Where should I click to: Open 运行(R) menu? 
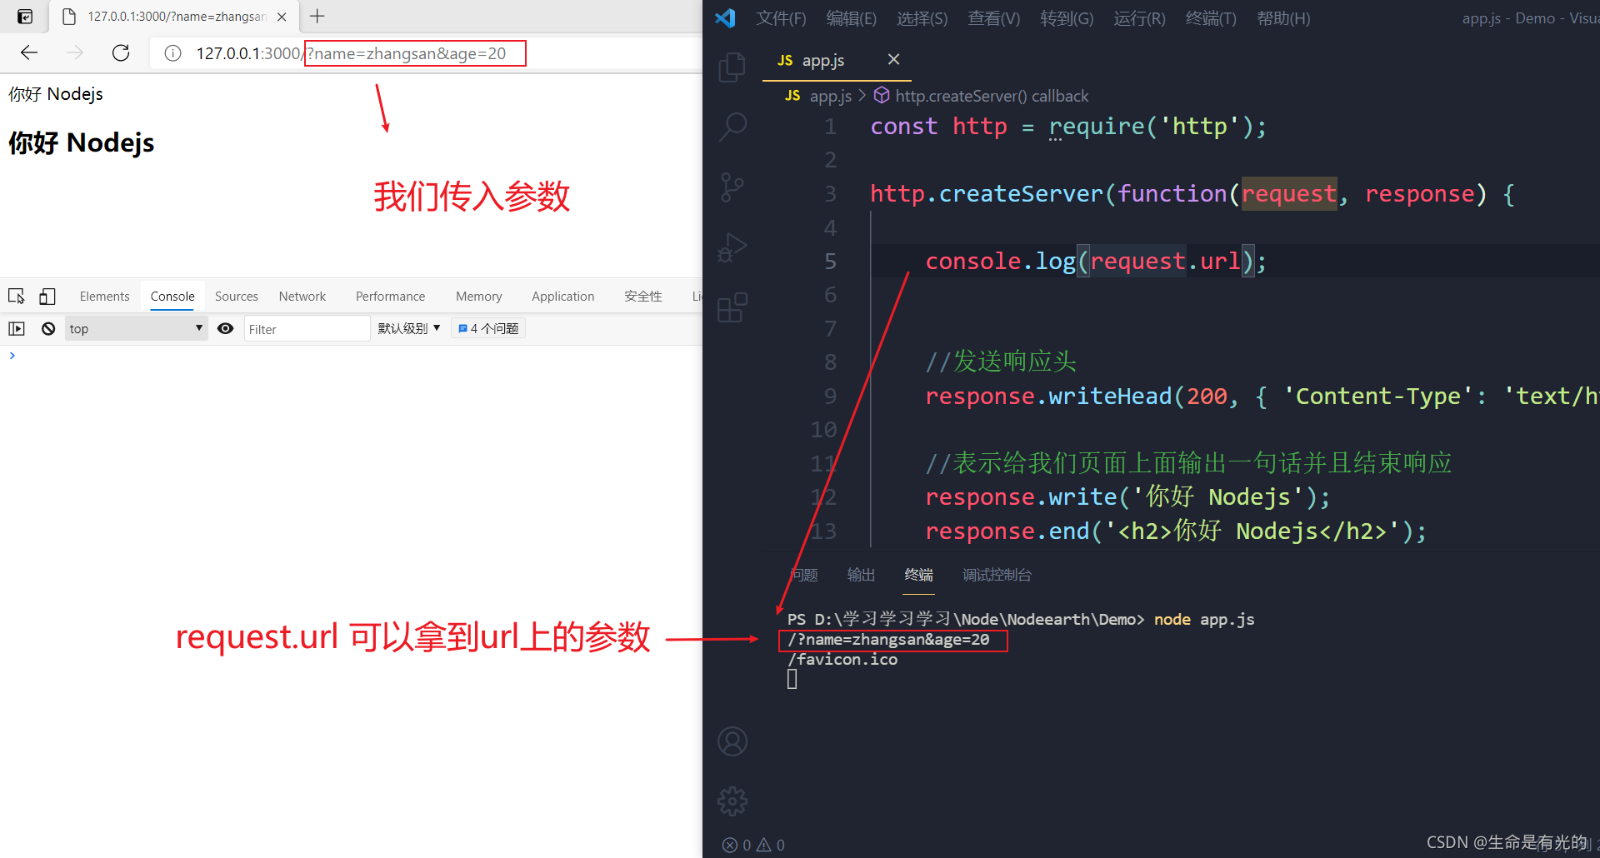point(1139,18)
